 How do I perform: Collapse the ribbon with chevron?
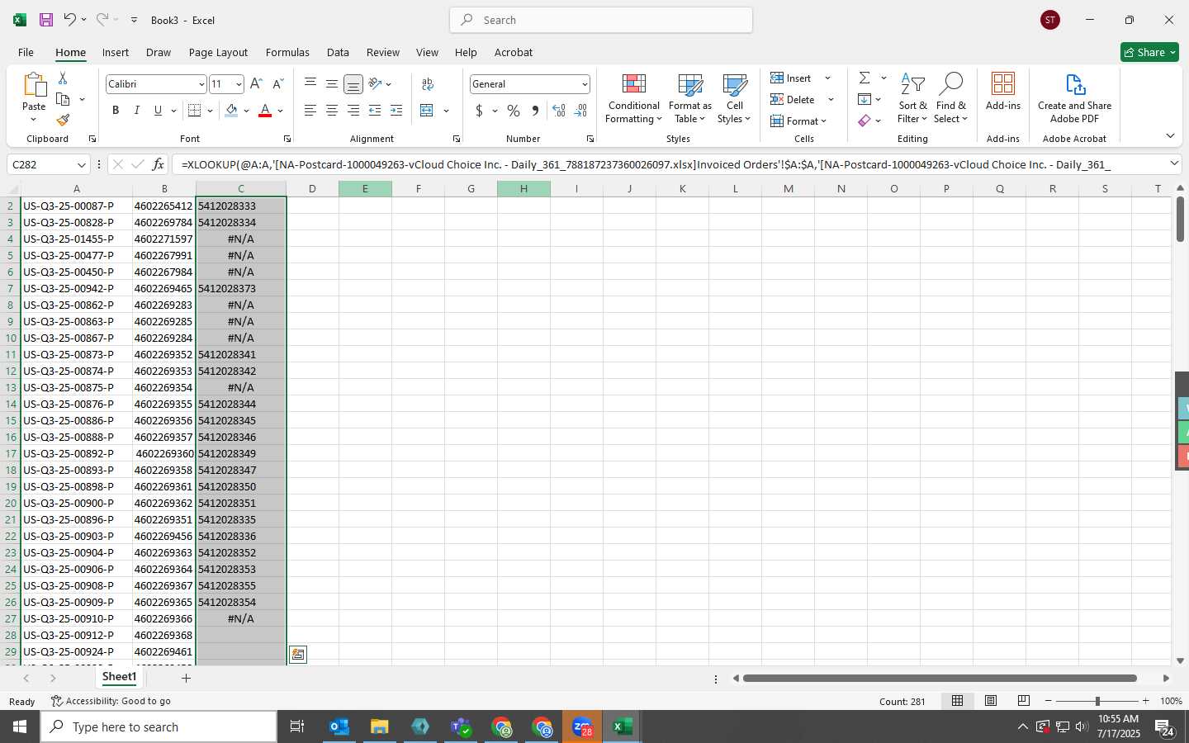click(x=1170, y=136)
